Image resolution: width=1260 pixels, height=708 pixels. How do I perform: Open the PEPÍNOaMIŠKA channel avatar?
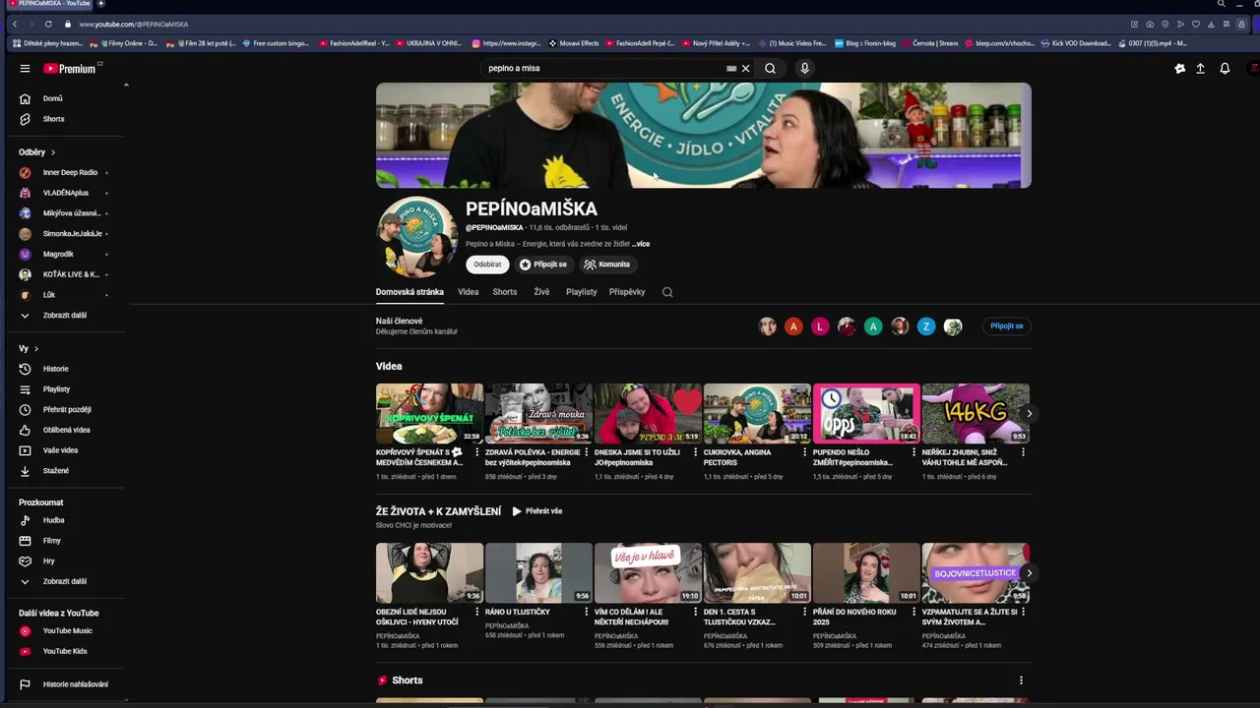(x=417, y=237)
